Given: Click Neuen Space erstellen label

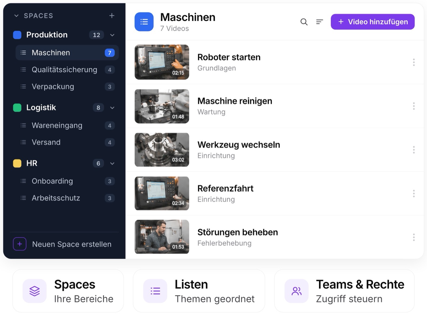Looking at the screenshot, I should (72, 244).
